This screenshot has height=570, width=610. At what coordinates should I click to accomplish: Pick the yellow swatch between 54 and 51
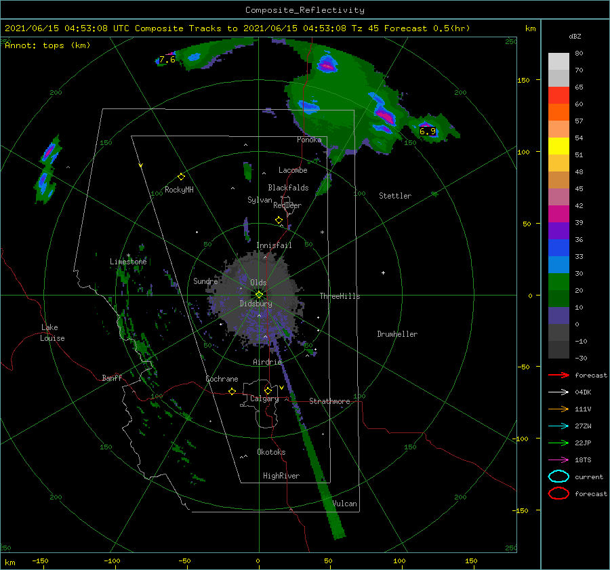pyautogui.click(x=558, y=146)
